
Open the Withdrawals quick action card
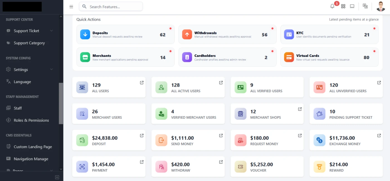[227, 35]
